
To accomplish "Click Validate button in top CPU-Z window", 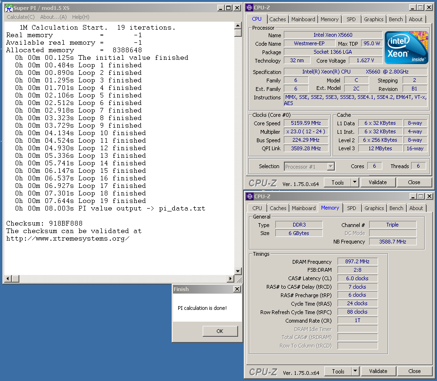I will tap(378, 182).
